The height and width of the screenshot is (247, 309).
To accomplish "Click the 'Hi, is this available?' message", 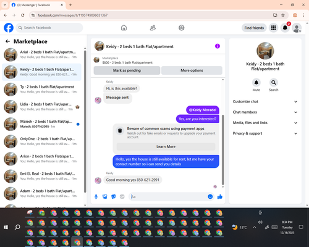I will [x=122, y=88].
